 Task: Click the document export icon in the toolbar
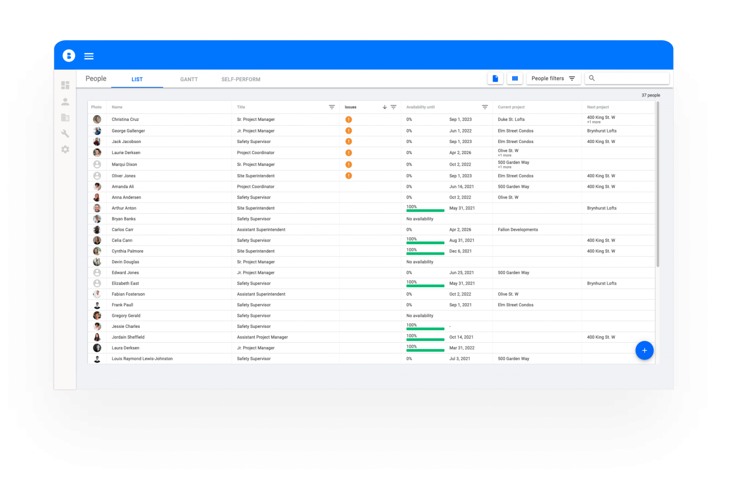(495, 78)
